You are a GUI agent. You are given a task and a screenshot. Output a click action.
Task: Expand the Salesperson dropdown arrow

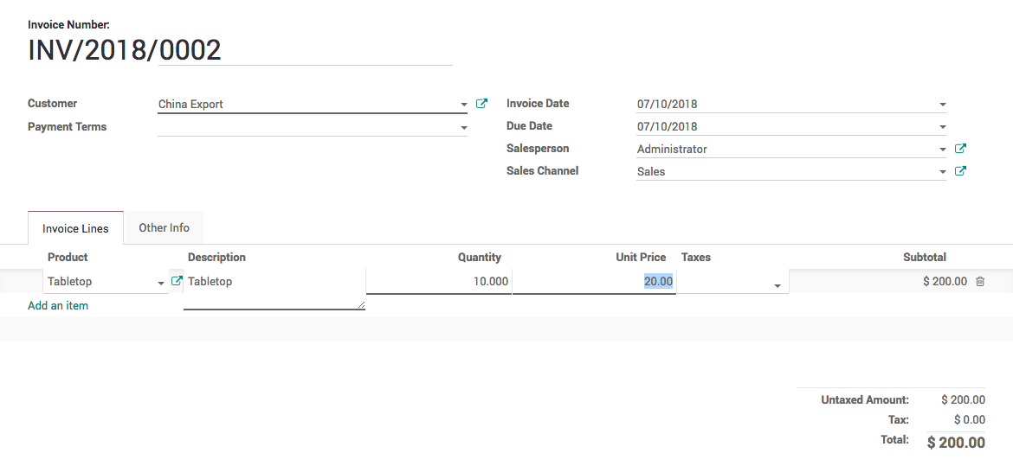click(942, 150)
